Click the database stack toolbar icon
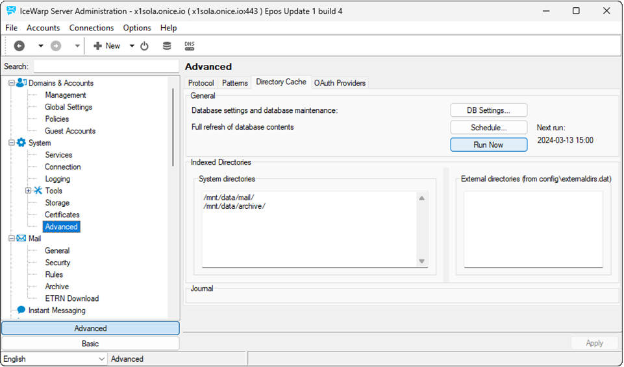Image resolution: width=624 pixels, height=367 pixels. (167, 46)
